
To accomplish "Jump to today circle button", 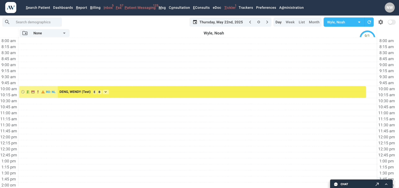I will pyautogui.click(x=259, y=22).
